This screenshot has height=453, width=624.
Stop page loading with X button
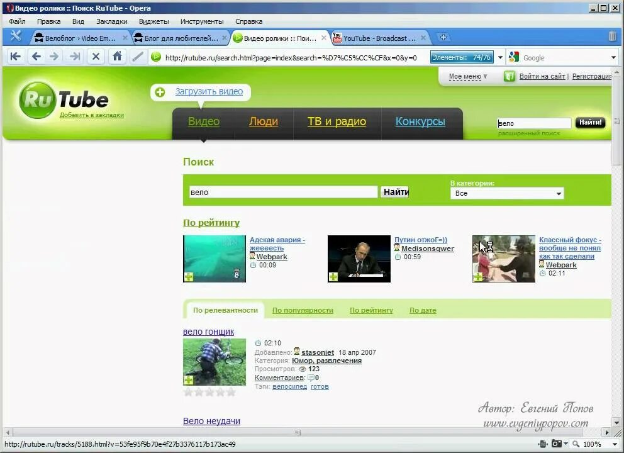[96, 57]
